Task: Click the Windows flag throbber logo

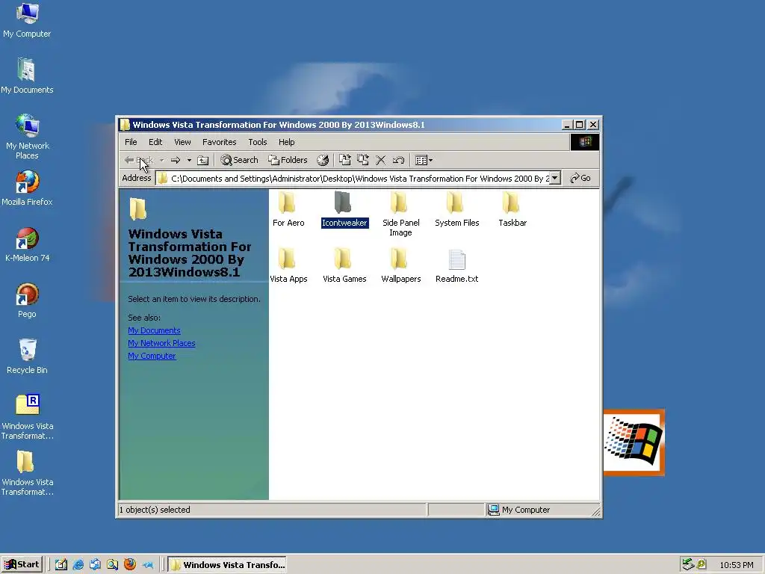Action: point(584,142)
